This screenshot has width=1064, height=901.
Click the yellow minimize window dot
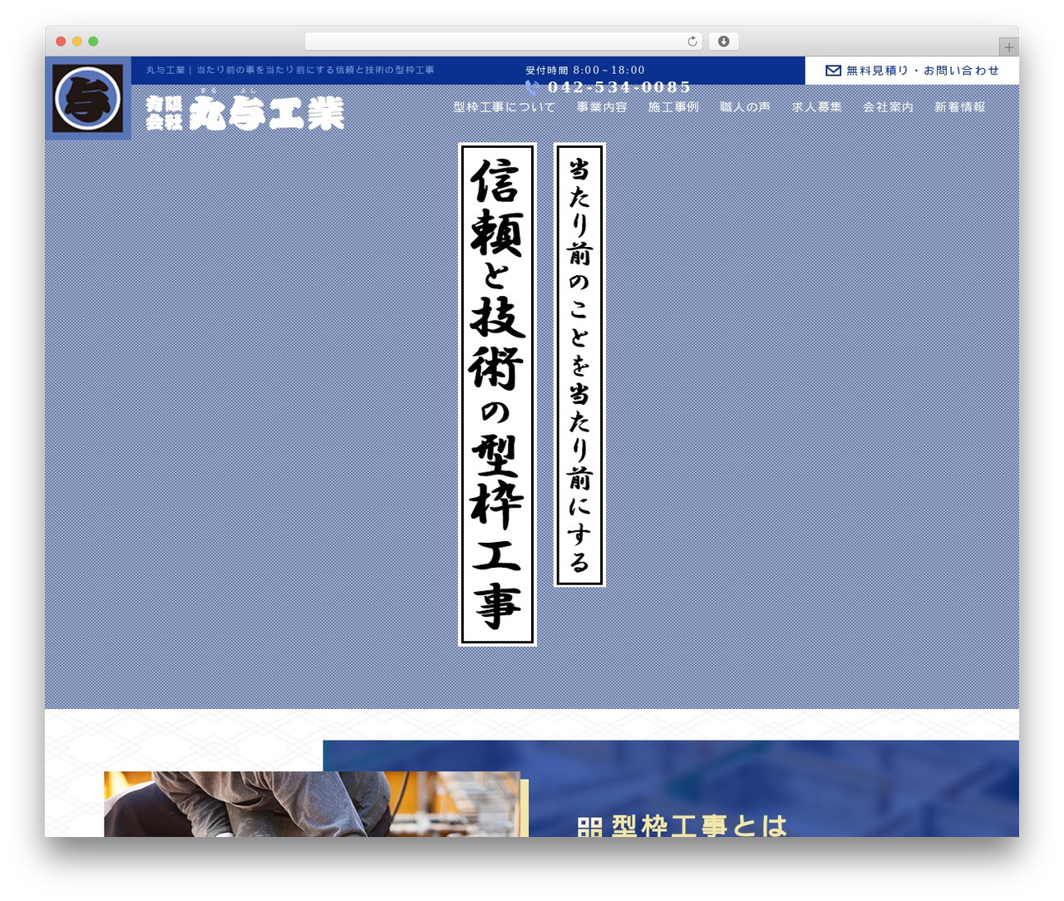77,42
